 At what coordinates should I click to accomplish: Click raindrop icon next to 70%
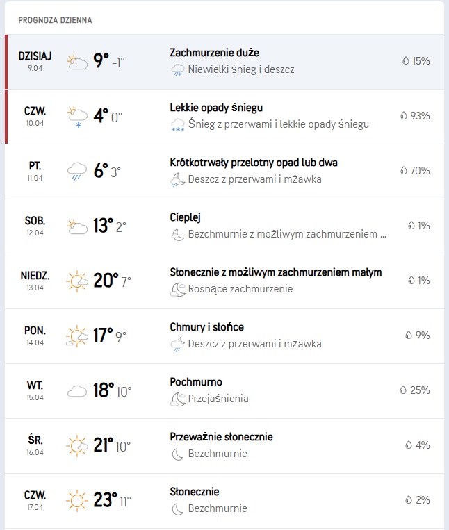[x=403, y=171]
